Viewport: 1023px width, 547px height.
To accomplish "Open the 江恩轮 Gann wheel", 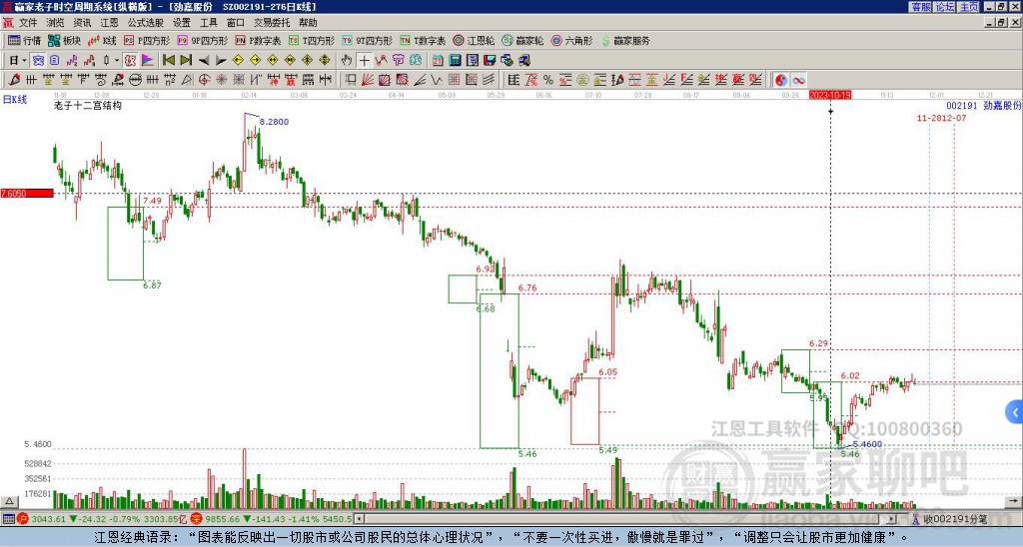I will pos(474,41).
